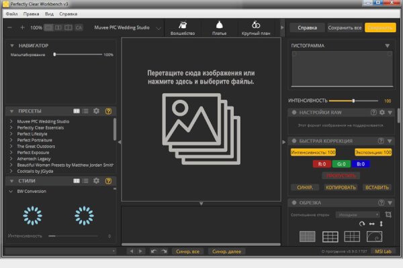Click the rotate arrow icon in ОБРЕЗКА
This screenshot has height=268, width=403.
pyautogui.click(x=362, y=224)
